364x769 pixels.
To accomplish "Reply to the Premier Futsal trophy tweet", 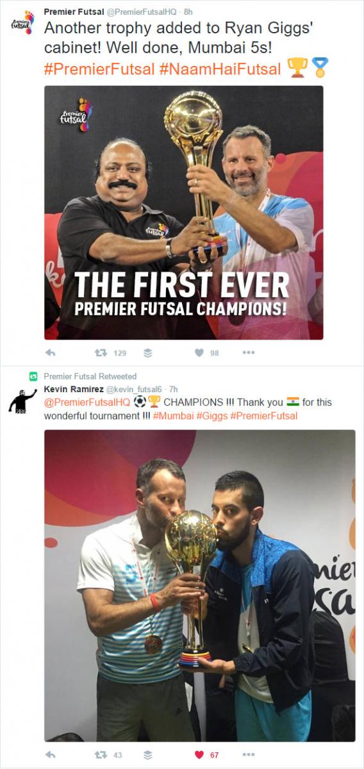I will (51, 352).
